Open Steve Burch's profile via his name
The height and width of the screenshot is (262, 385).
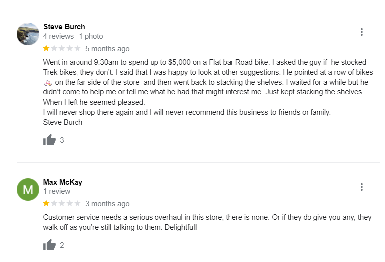point(64,27)
